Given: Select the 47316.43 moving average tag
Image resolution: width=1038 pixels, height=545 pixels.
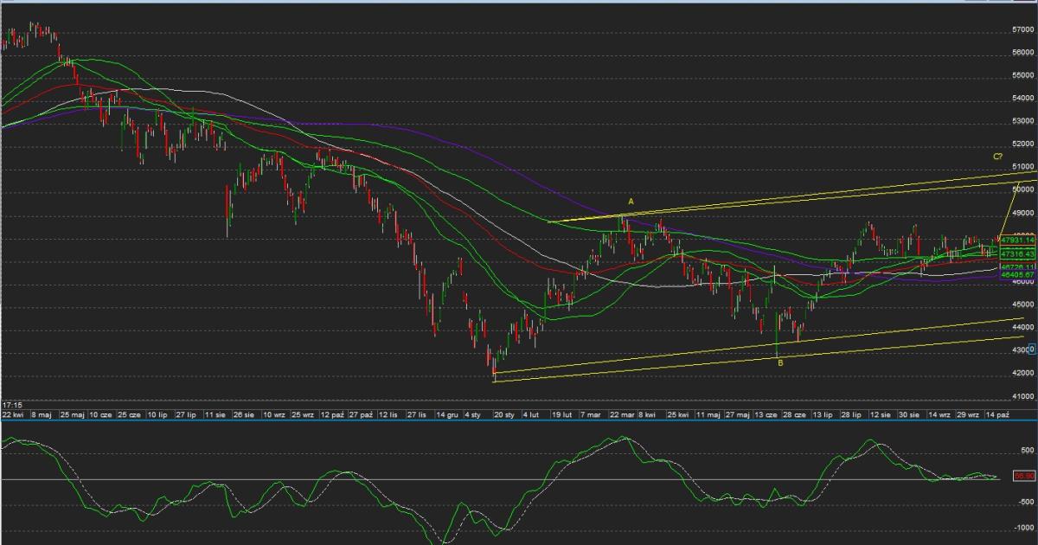Looking at the screenshot, I should [x=1017, y=254].
